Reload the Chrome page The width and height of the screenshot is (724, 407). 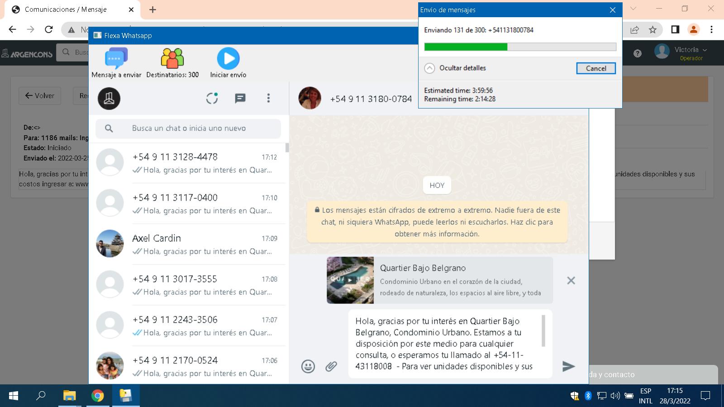coord(49,29)
